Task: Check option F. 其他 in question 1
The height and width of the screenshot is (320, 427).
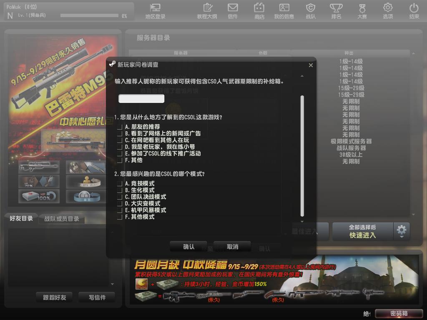Action: pyautogui.click(x=119, y=160)
